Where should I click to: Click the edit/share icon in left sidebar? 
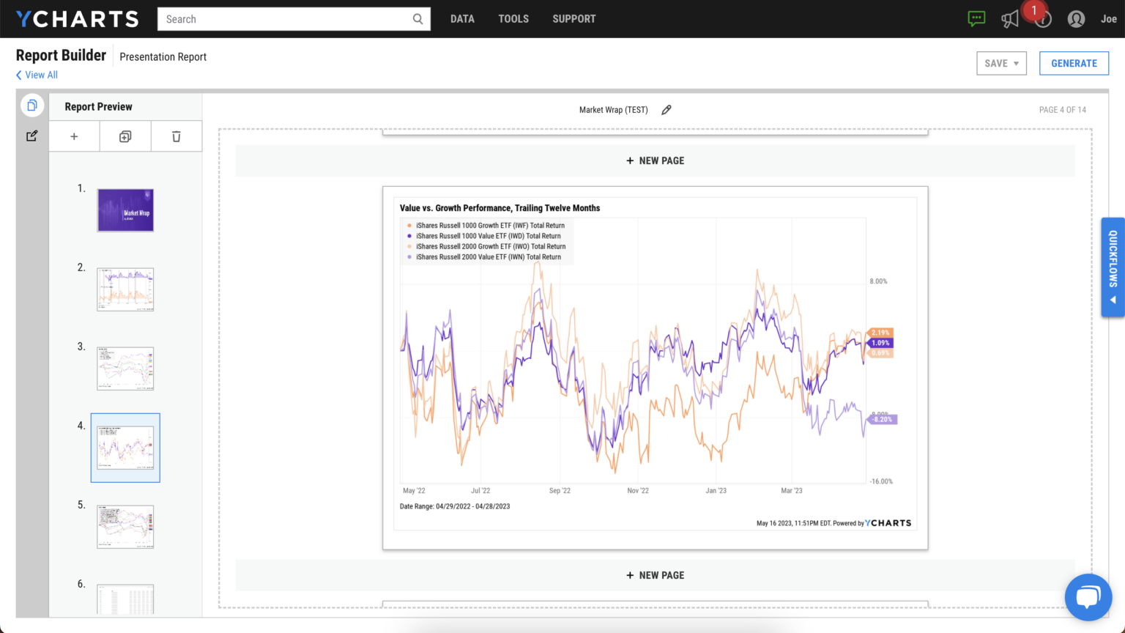pos(32,136)
